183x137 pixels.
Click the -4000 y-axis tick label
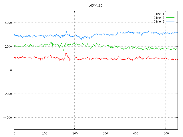coord(7,118)
